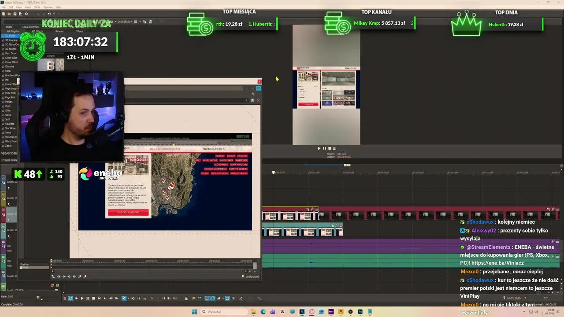Viewport: 564px width, 317px height.
Task: Insert a marker with yellow flag icon
Action: tap(194, 299)
